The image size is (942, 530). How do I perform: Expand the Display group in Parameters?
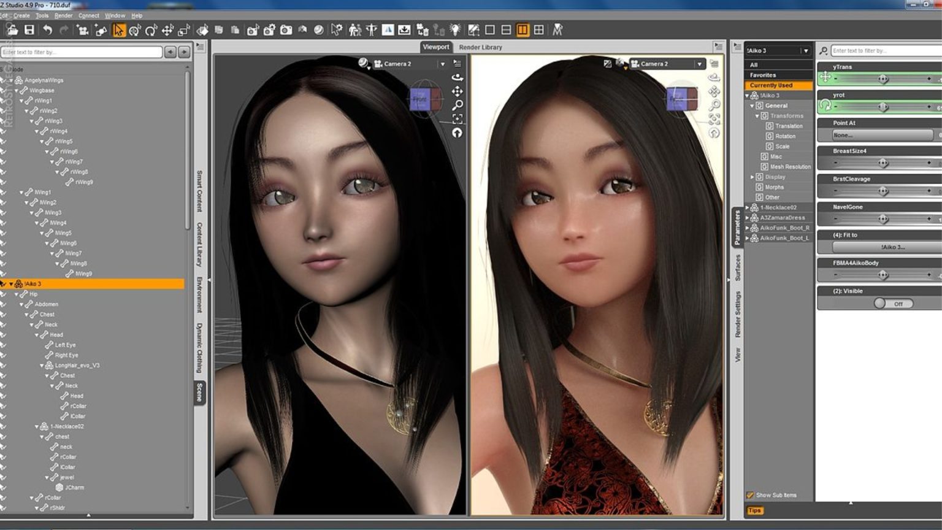[x=752, y=177]
